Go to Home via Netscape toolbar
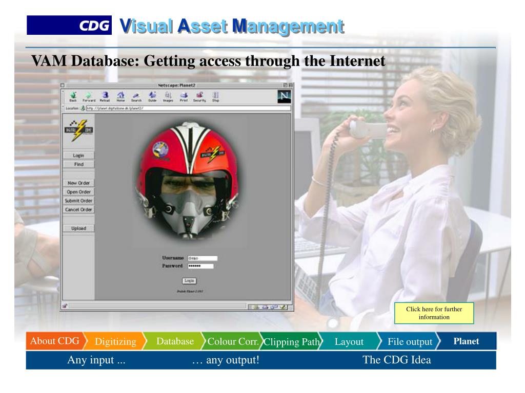Viewport: 525px width, 393px height. pyautogui.click(x=120, y=97)
